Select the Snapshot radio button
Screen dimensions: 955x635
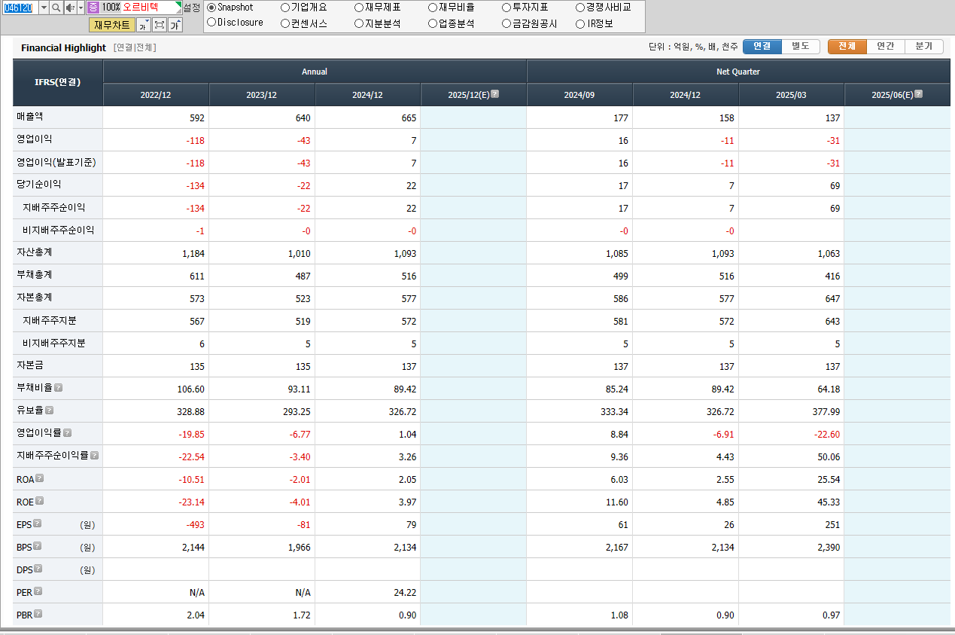tap(211, 8)
